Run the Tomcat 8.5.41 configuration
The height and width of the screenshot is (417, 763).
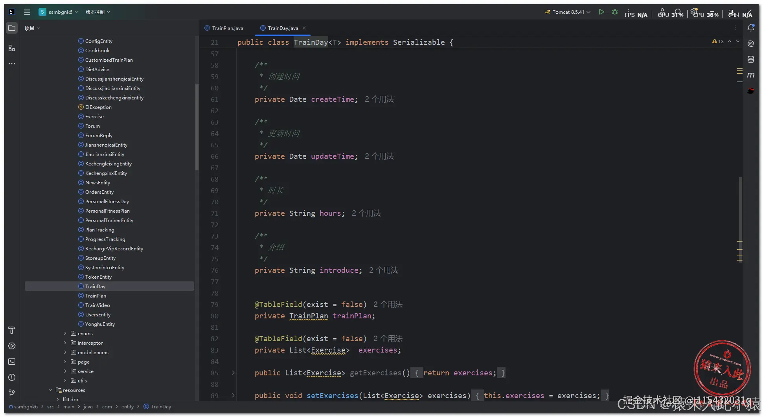pos(601,12)
